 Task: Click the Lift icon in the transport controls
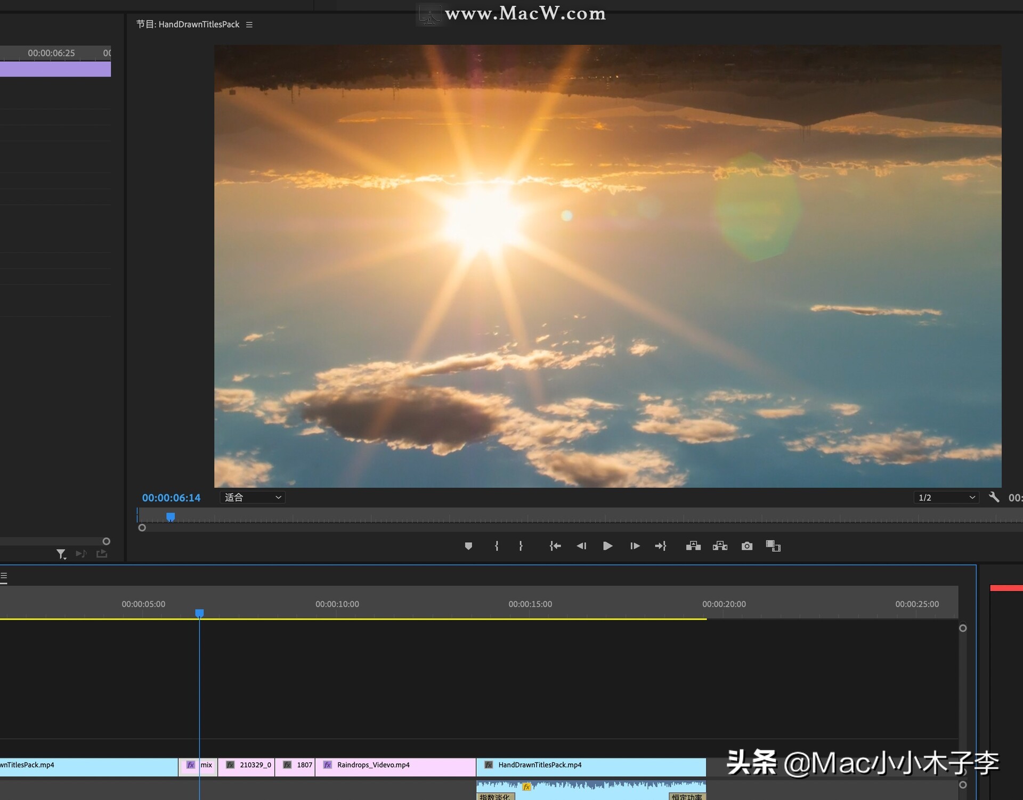pos(693,546)
